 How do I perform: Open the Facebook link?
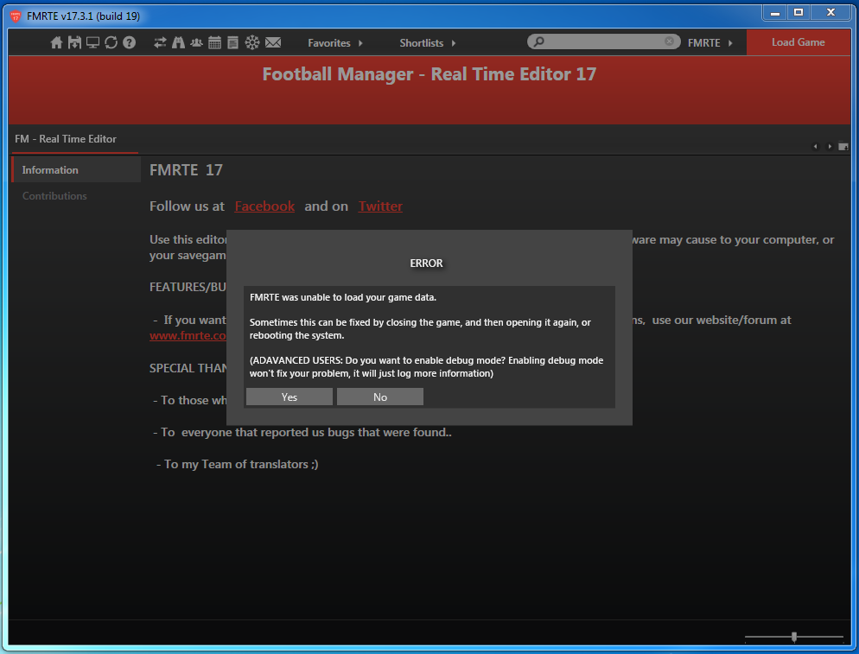pos(264,206)
